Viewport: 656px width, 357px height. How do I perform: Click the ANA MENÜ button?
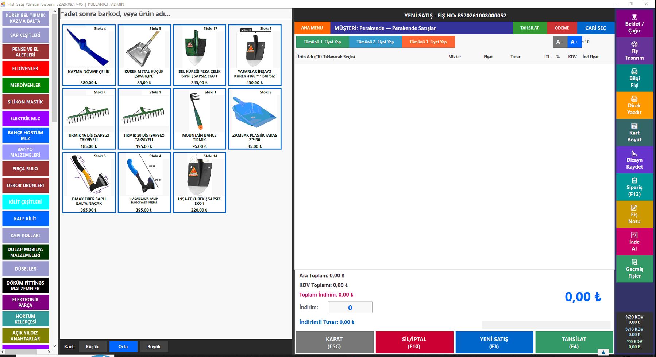click(x=312, y=28)
